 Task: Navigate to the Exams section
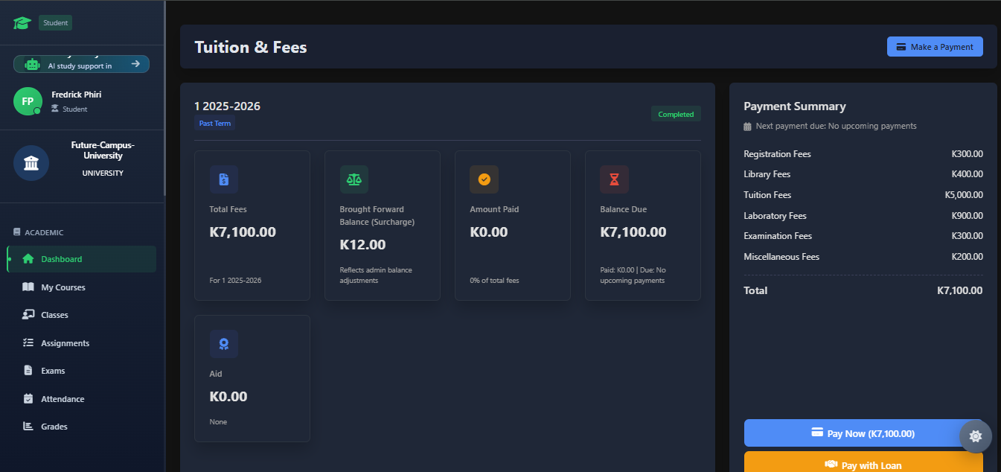click(x=53, y=371)
